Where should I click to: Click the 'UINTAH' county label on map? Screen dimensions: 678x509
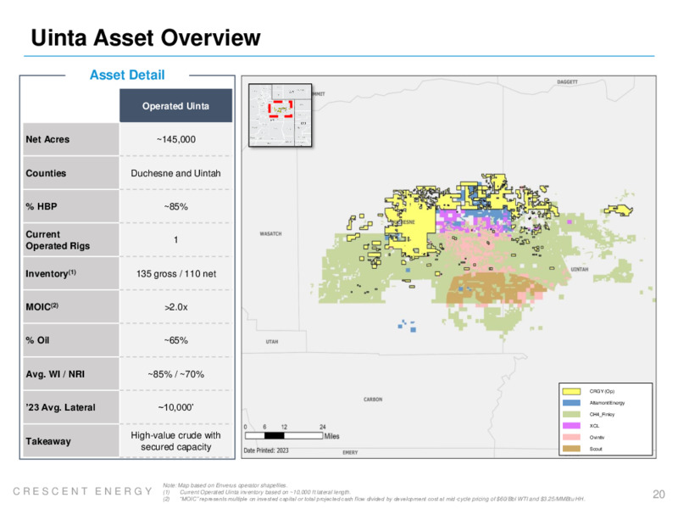click(x=580, y=269)
